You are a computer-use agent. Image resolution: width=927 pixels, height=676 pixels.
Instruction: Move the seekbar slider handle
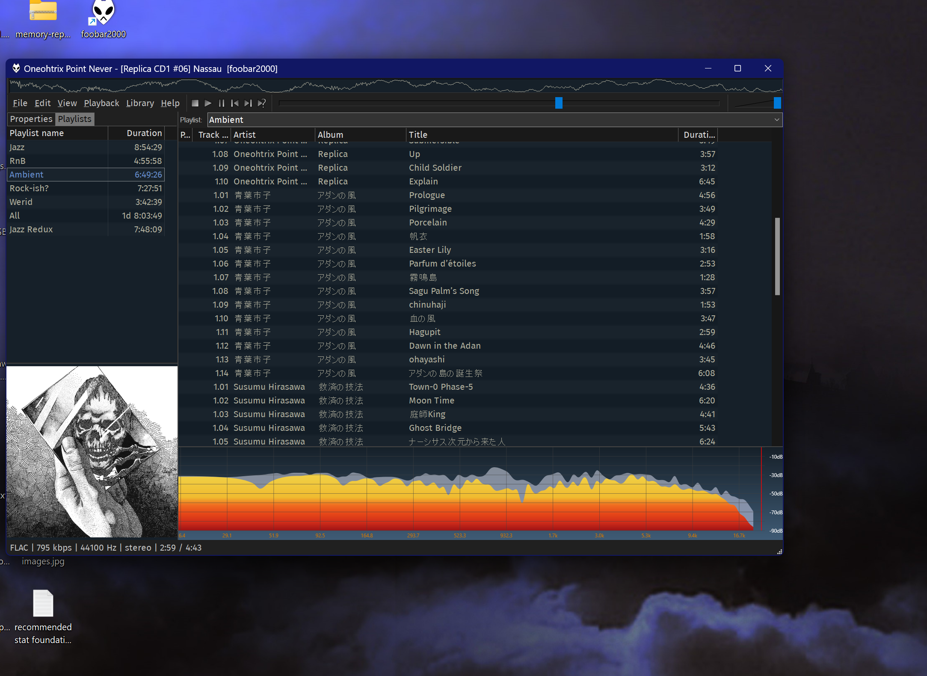pyautogui.click(x=559, y=103)
